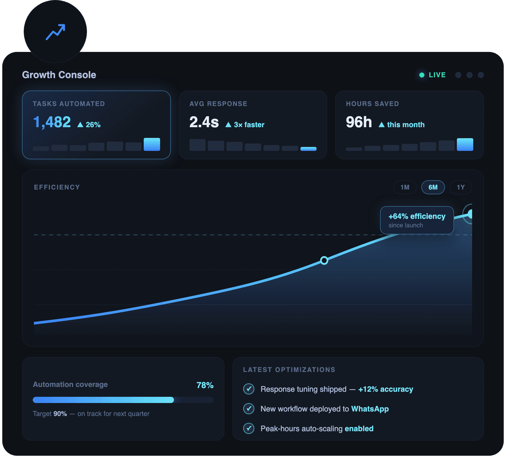
Task: Click the +12% accuracy text
Action: (x=386, y=389)
